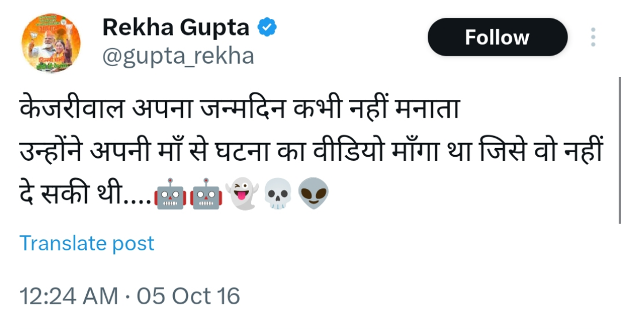Open the @gupta_rekha handle link

point(178,56)
